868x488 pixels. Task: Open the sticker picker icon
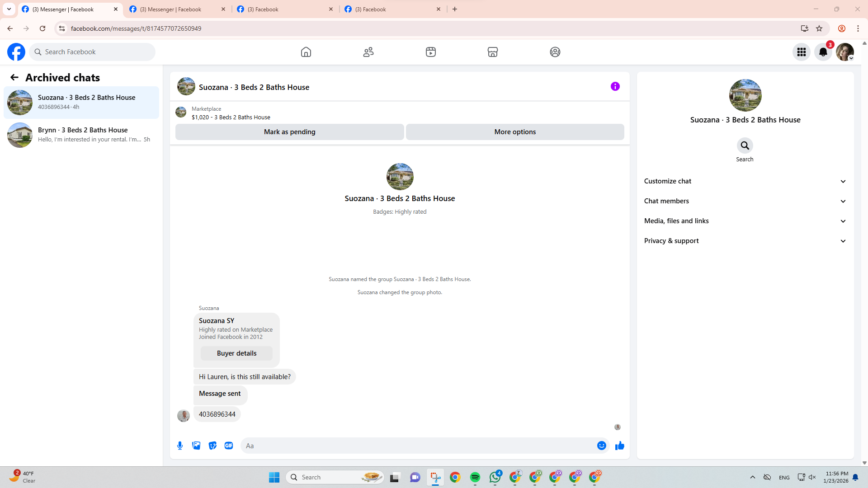click(212, 446)
